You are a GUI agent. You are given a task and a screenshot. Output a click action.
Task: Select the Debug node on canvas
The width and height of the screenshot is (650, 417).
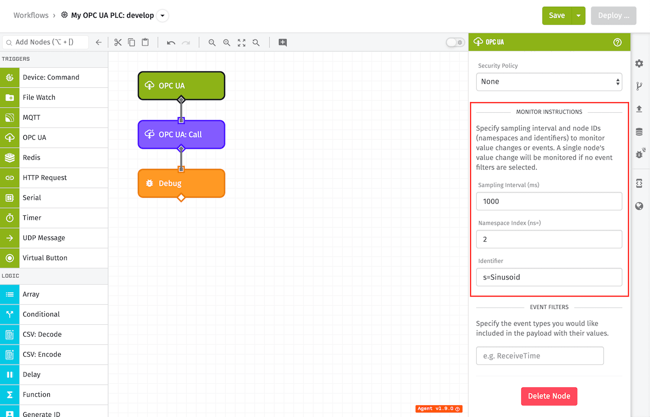pyautogui.click(x=181, y=183)
